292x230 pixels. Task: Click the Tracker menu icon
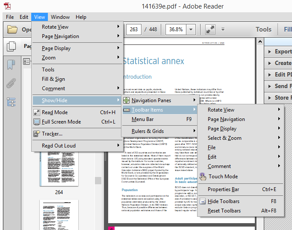36,134
